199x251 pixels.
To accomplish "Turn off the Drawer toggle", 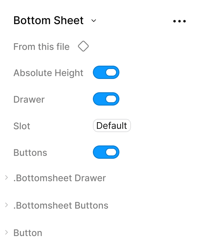I will click(106, 99).
